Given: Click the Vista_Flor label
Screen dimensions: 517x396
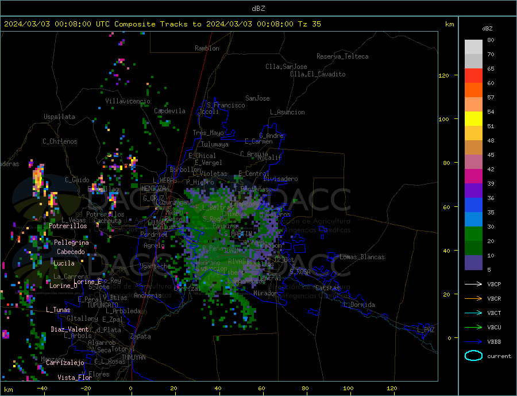Looking at the screenshot, I should tap(75, 378).
